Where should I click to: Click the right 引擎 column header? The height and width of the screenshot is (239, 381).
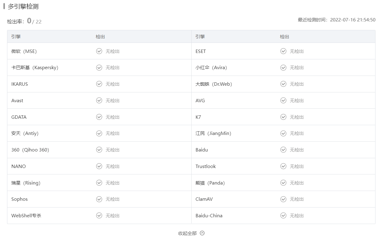point(200,36)
